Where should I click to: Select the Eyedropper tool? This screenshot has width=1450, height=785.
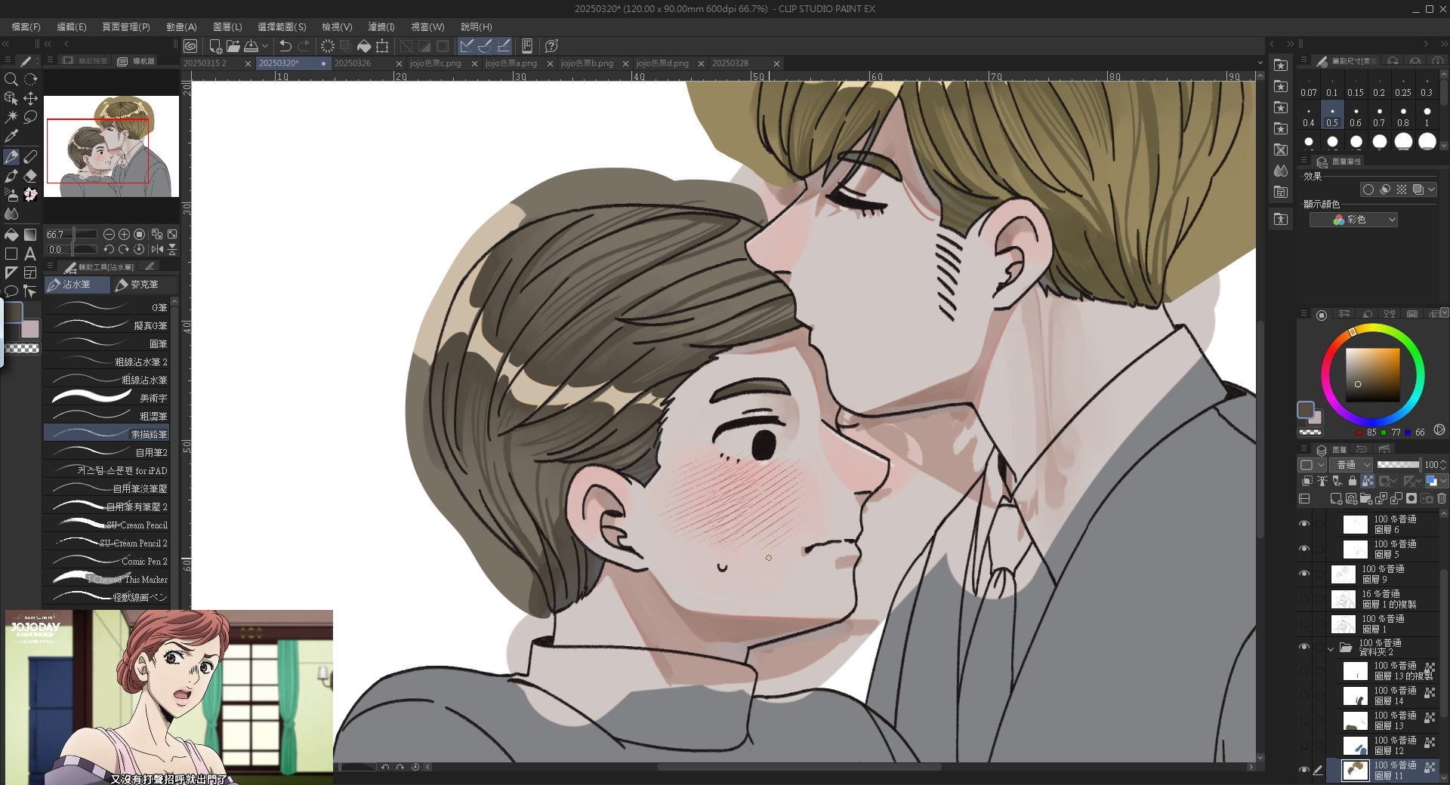pyautogui.click(x=11, y=136)
